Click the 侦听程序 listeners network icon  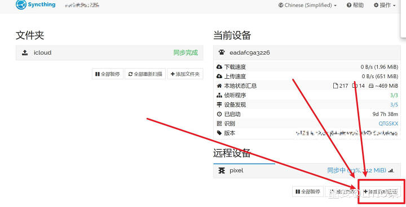(x=219, y=96)
